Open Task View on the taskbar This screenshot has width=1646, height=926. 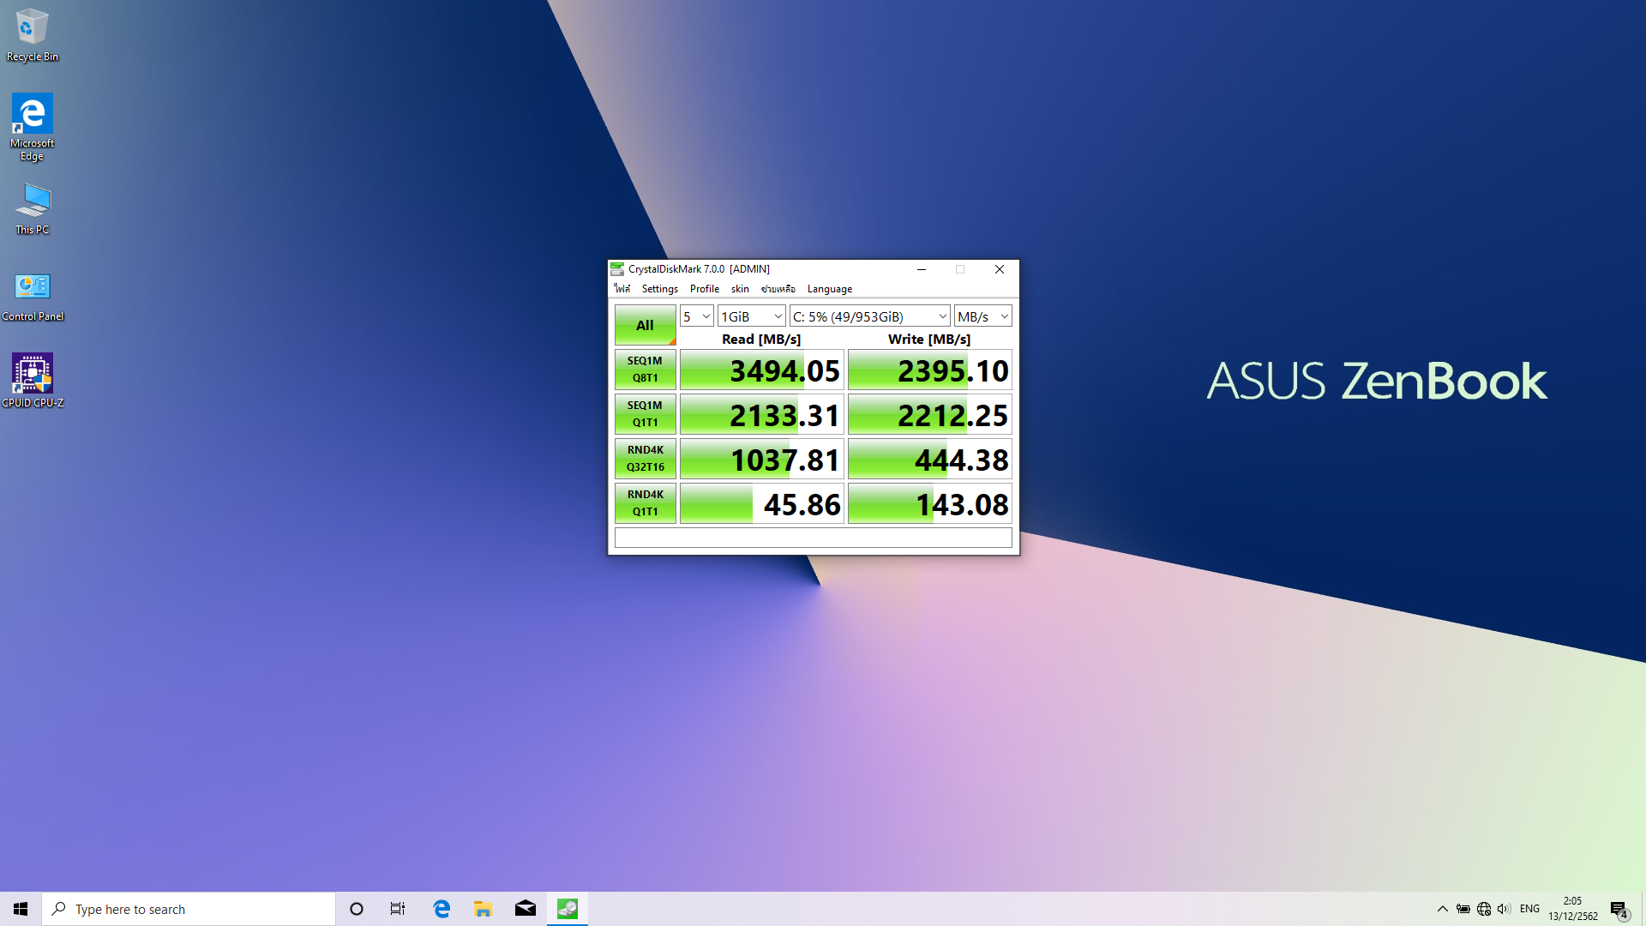tap(398, 909)
